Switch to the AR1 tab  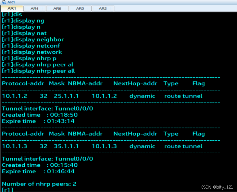12,9
